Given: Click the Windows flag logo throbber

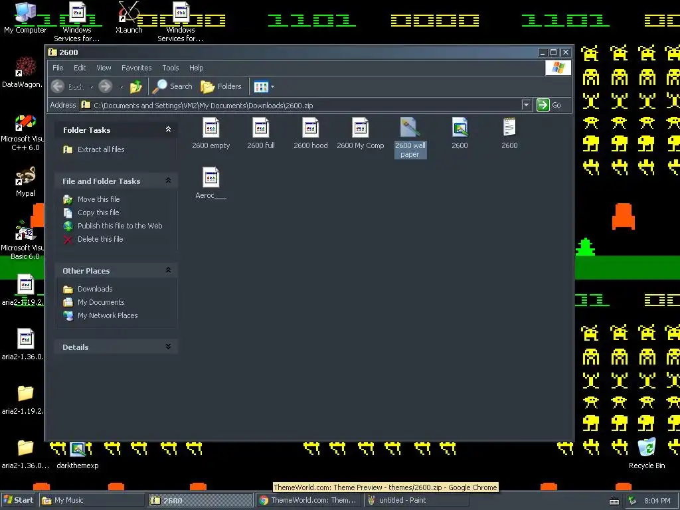Looking at the screenshot, I should pos(558,68).
